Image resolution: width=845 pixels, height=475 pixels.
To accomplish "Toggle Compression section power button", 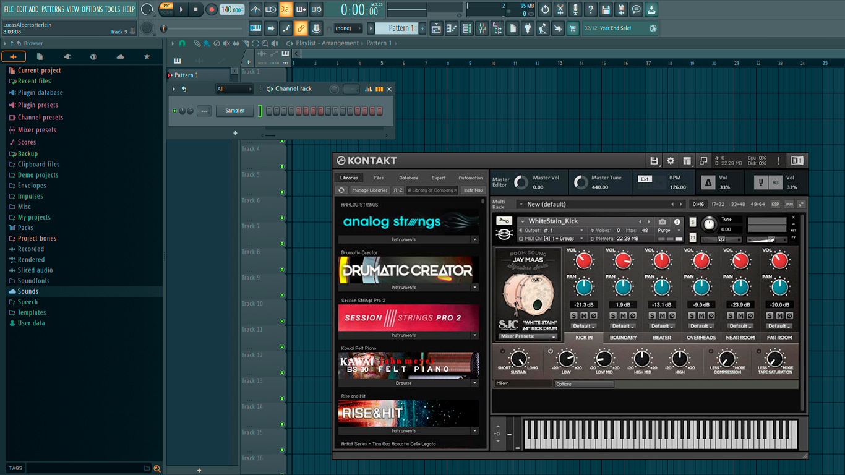I will coord(711,351).
